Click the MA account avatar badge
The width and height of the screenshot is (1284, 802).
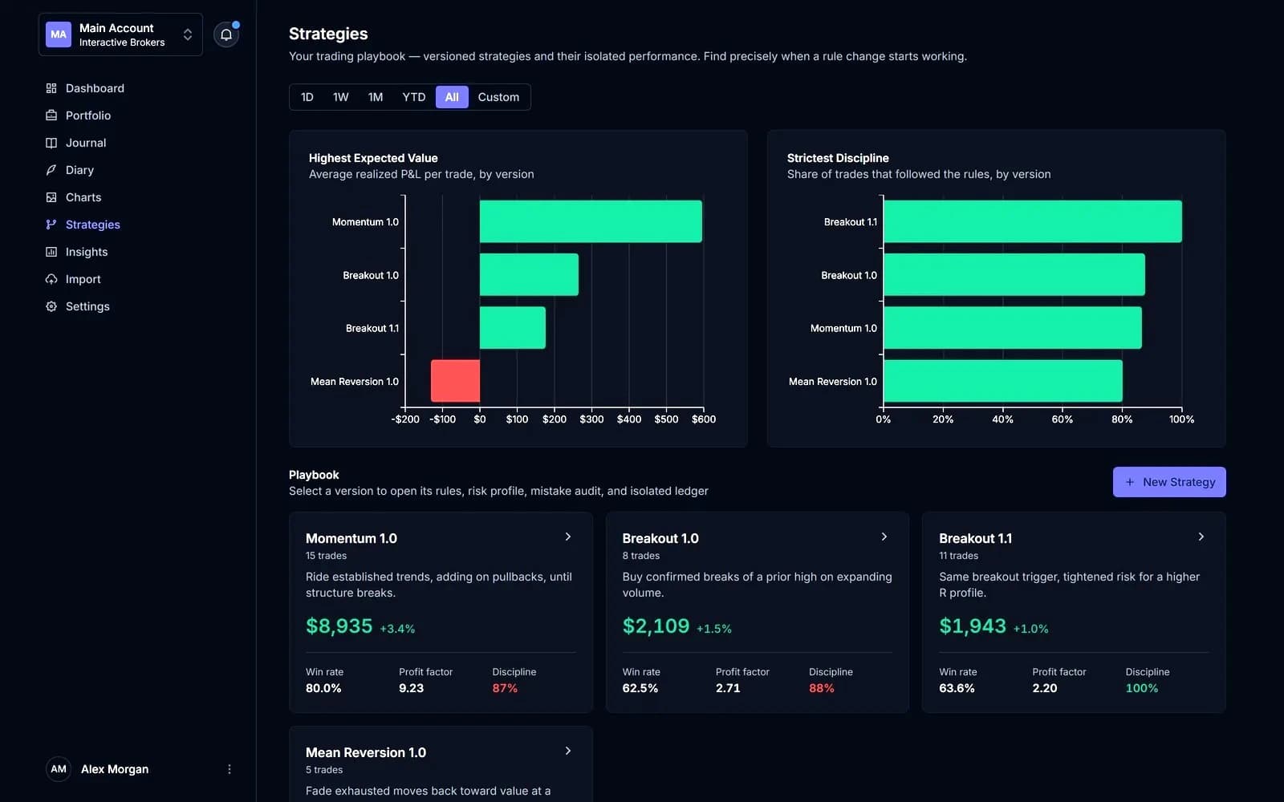click(59, 34)
